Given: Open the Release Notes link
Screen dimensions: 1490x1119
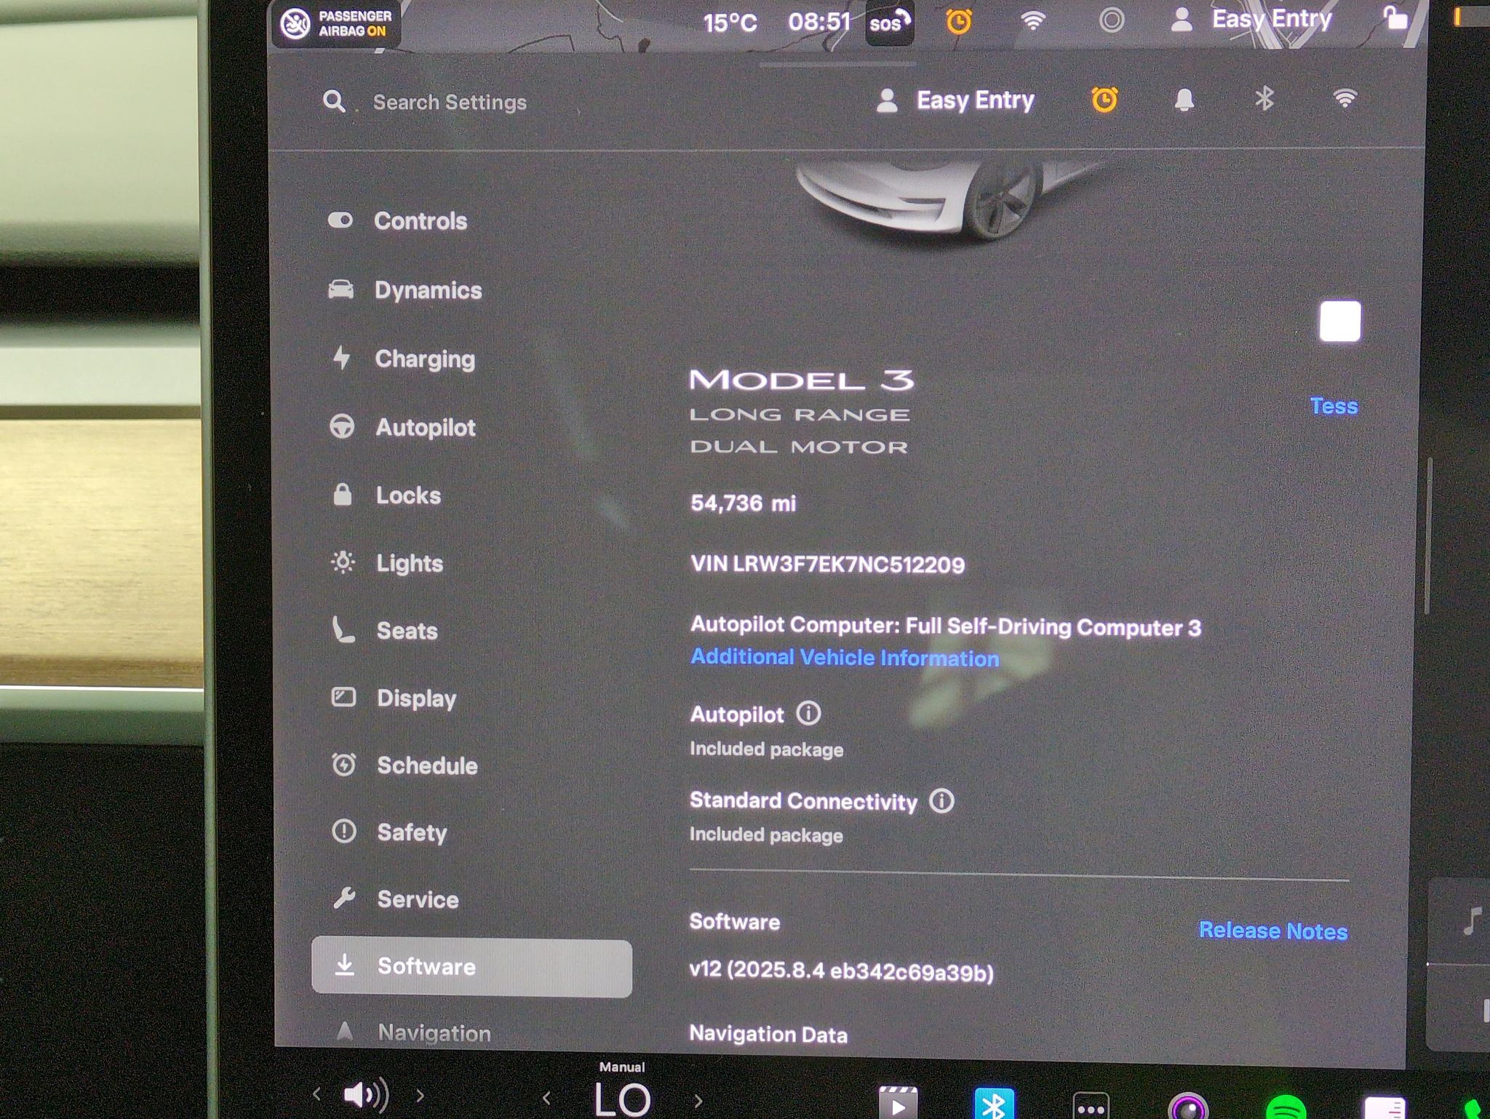Looking at the screenshot, I should coord(1273,931).
